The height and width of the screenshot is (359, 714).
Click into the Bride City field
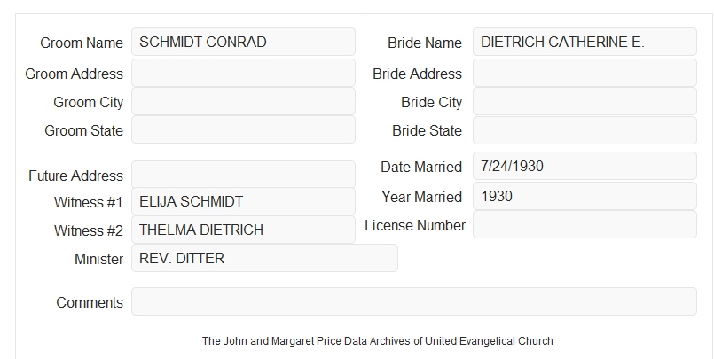click(585, 101)
